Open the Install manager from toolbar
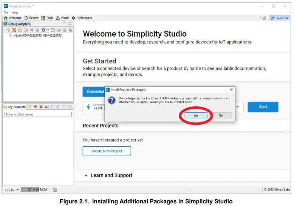 (62, 18)
